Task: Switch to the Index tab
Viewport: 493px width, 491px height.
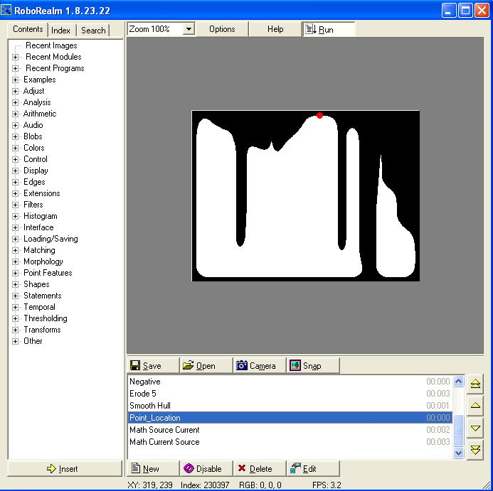Action: coord(61,31)
